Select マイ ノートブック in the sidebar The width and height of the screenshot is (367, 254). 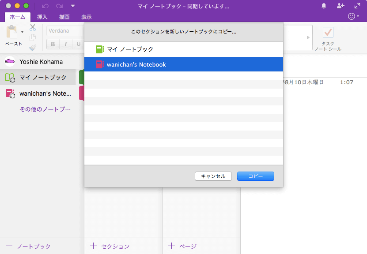pyautogui.click(x=38, y=77)
